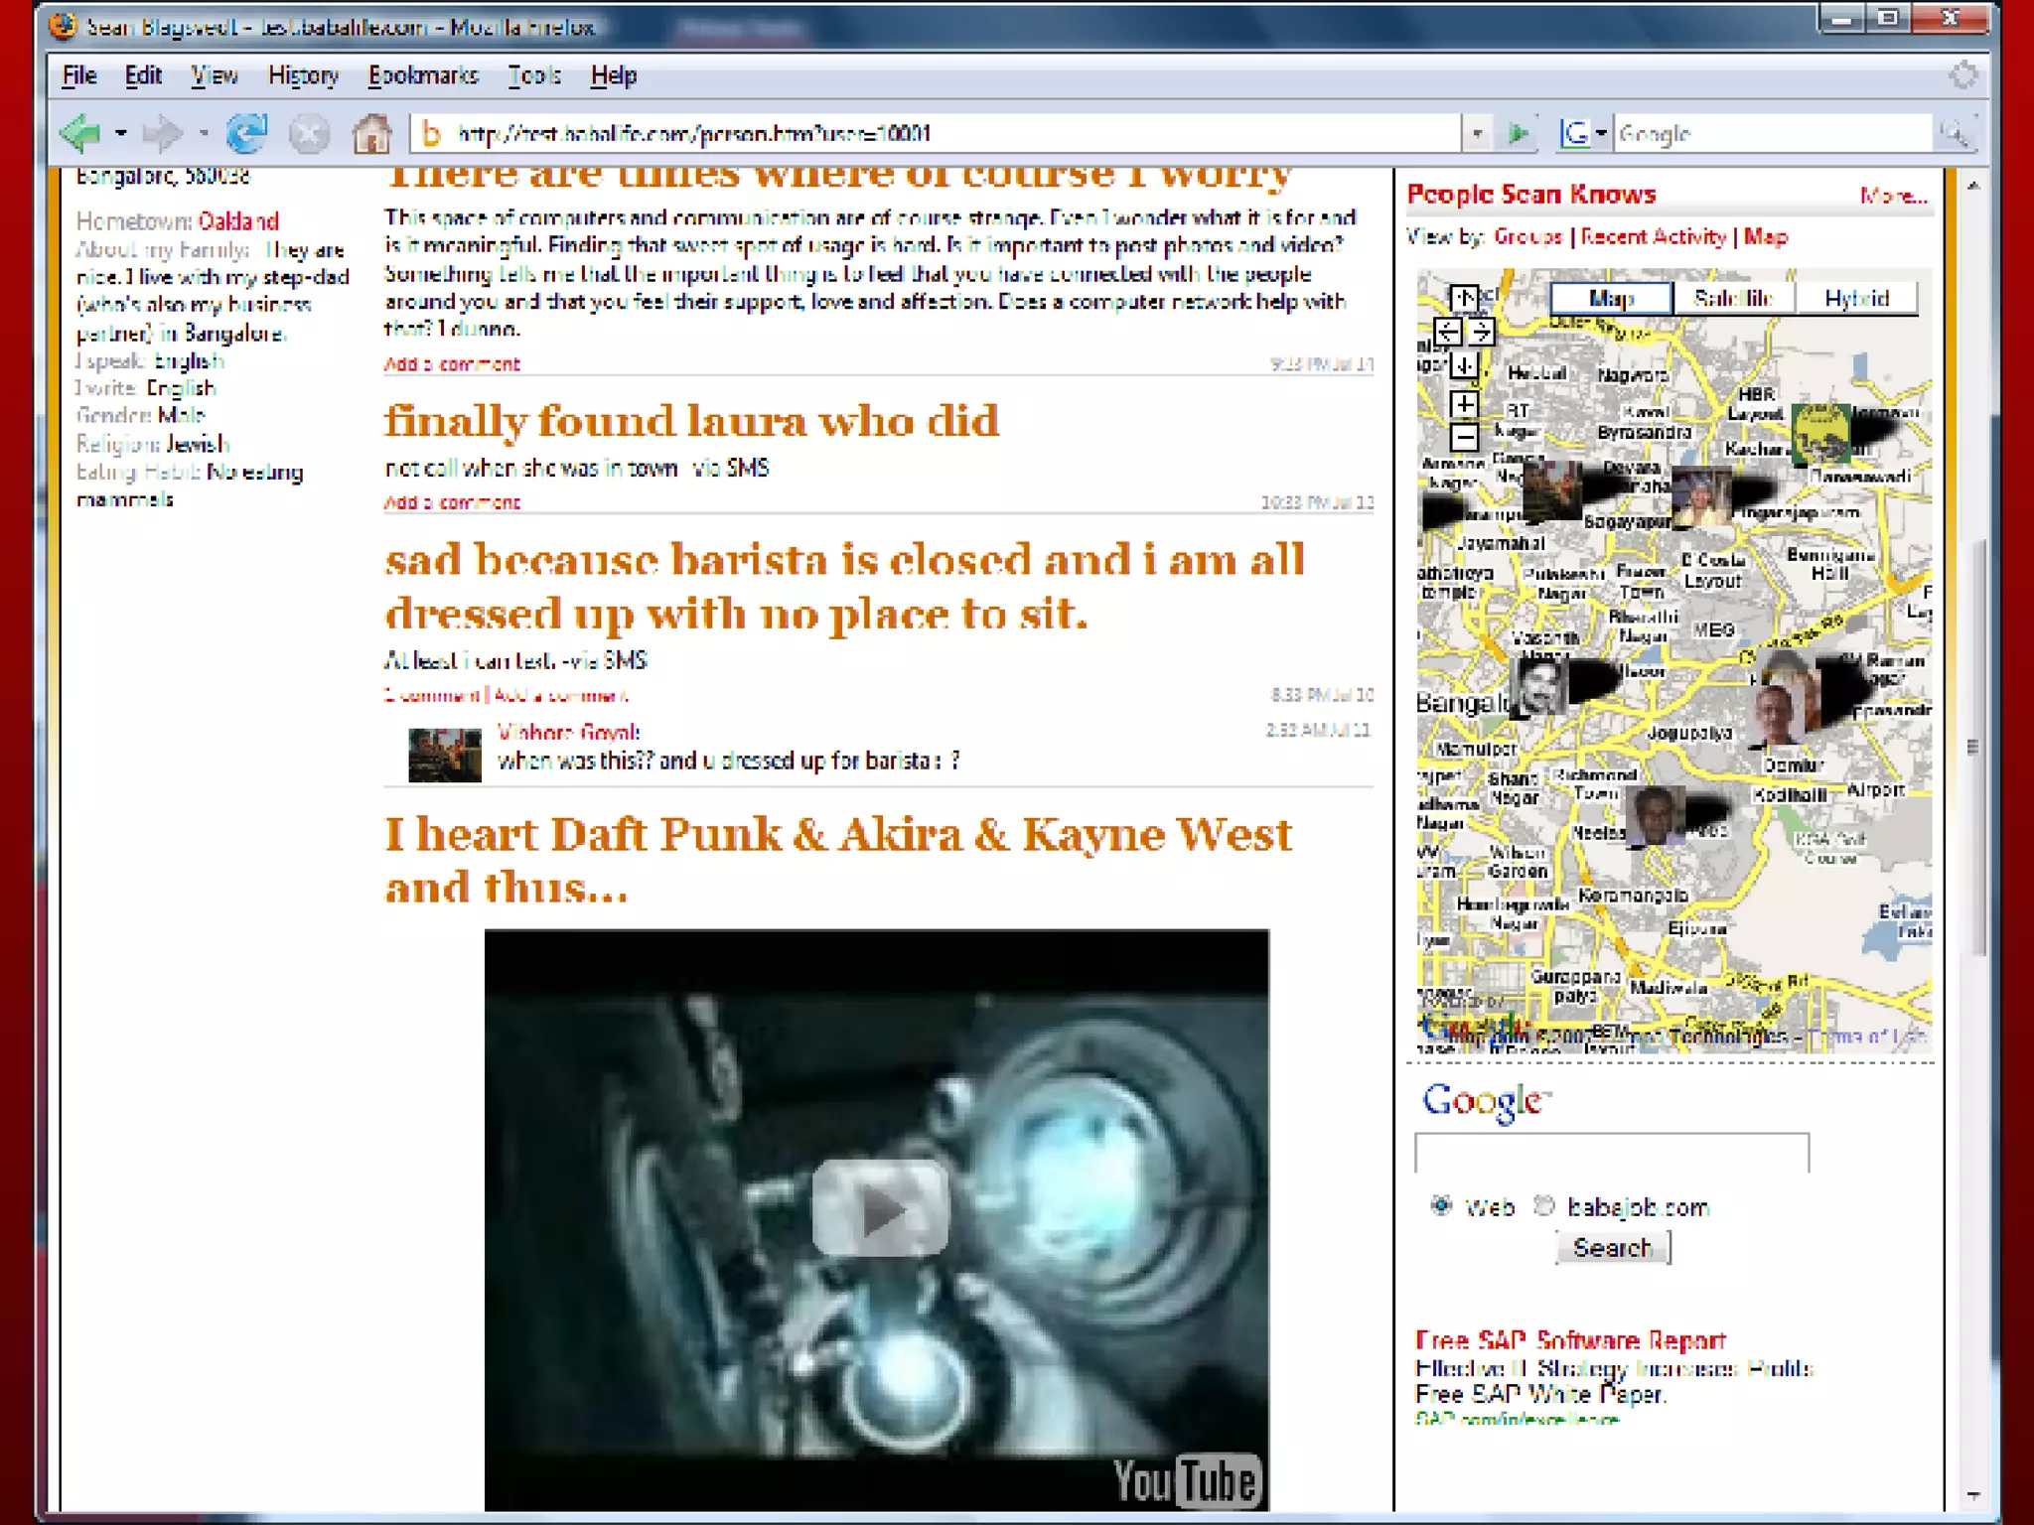Select the babajob.com radio button
Image resolution: width=2034 pixels, height=1525 pixels.
pyautogui.click(x=1543, y=1205)
